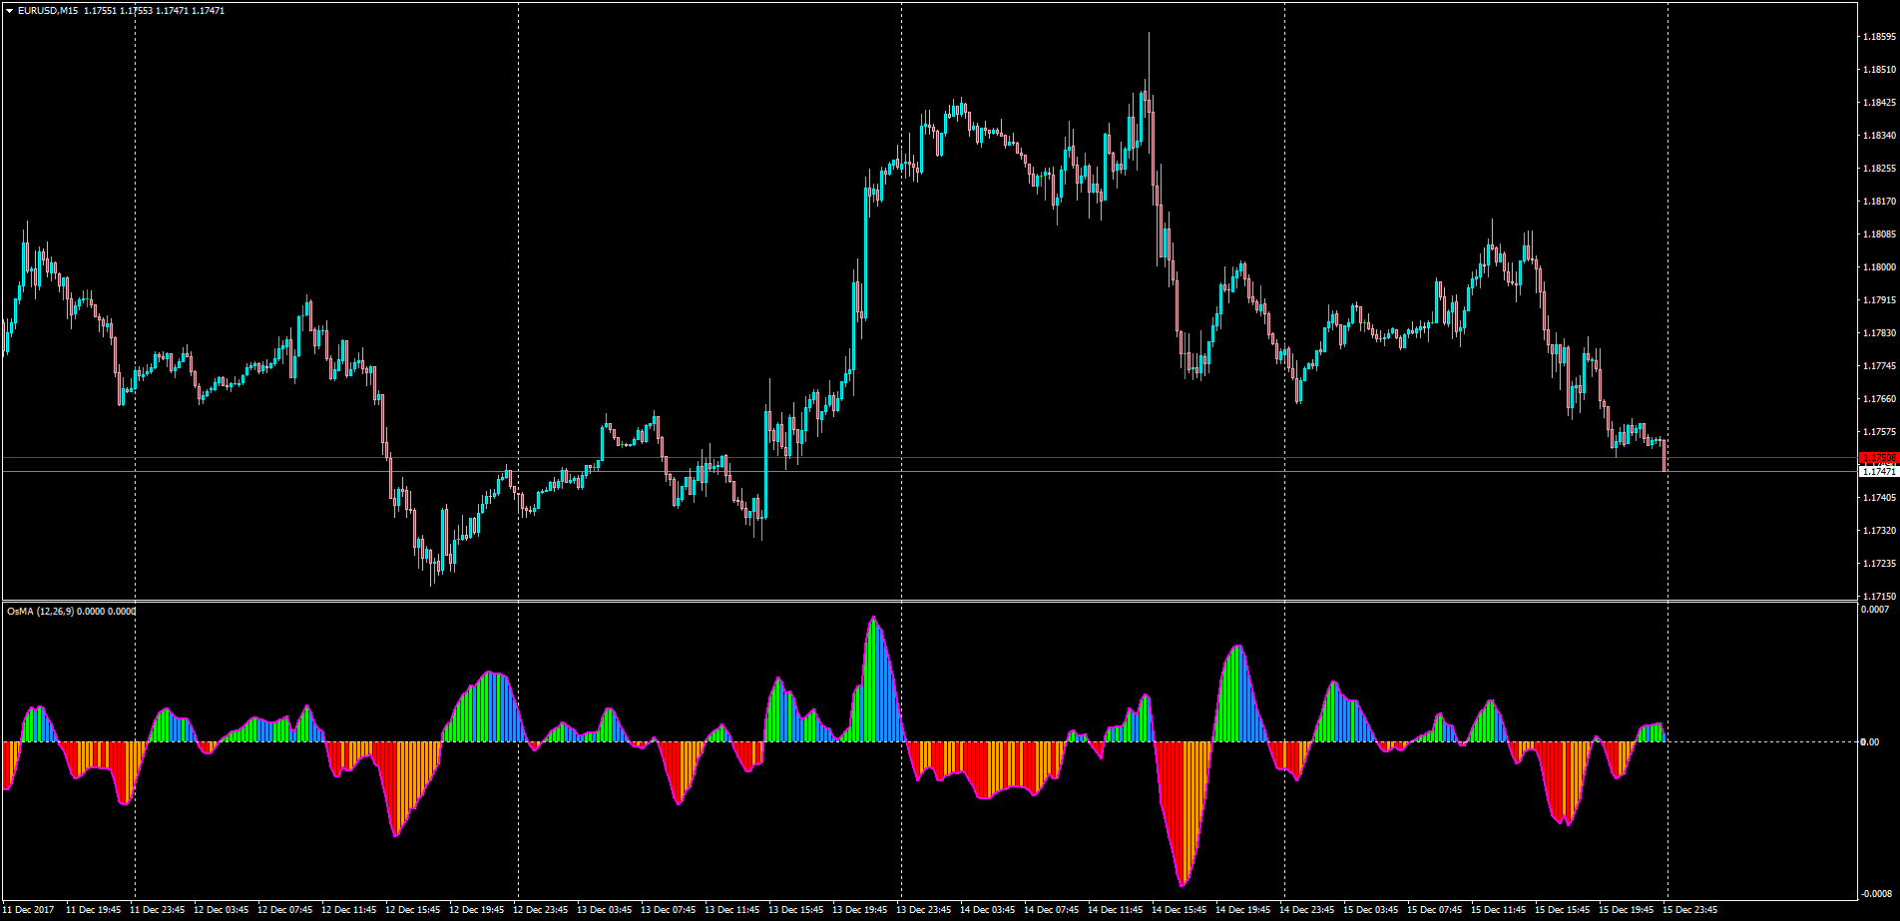Click the 12 Dec 15:45 time label
Viewport: 1900px width, 921px height.
(x=413, y=910)
